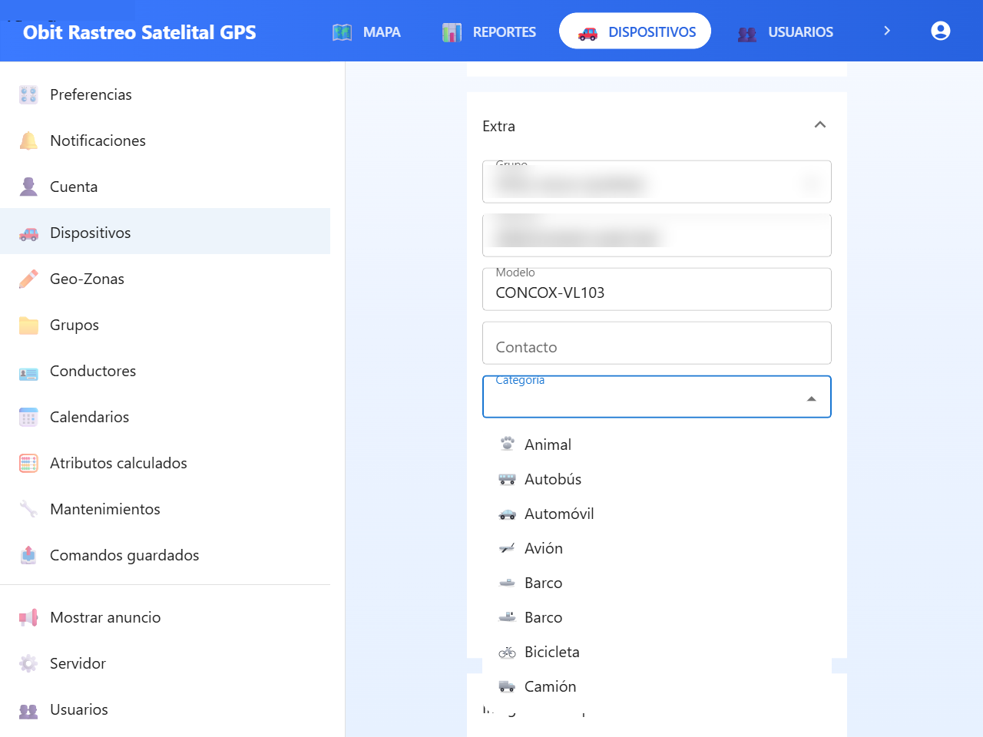Click the plane icon next to Avión

507,548
